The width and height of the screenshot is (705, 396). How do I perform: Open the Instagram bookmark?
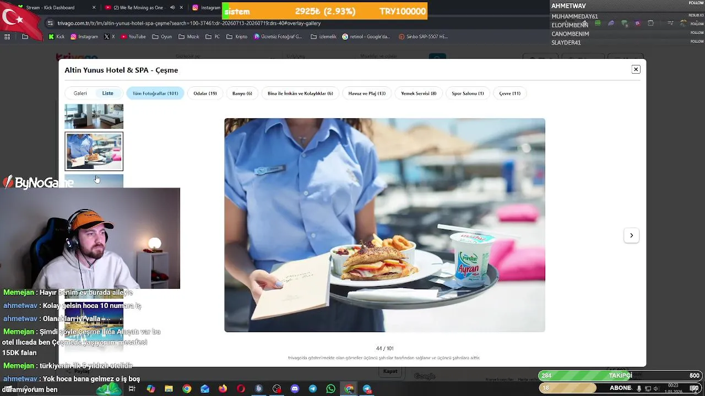click(x=84, y=37)
